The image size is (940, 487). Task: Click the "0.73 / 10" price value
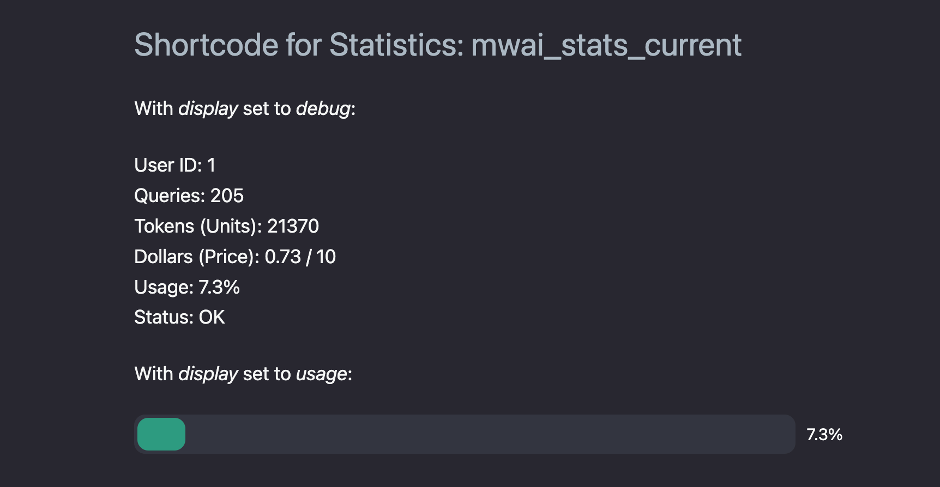pos(300,257)
